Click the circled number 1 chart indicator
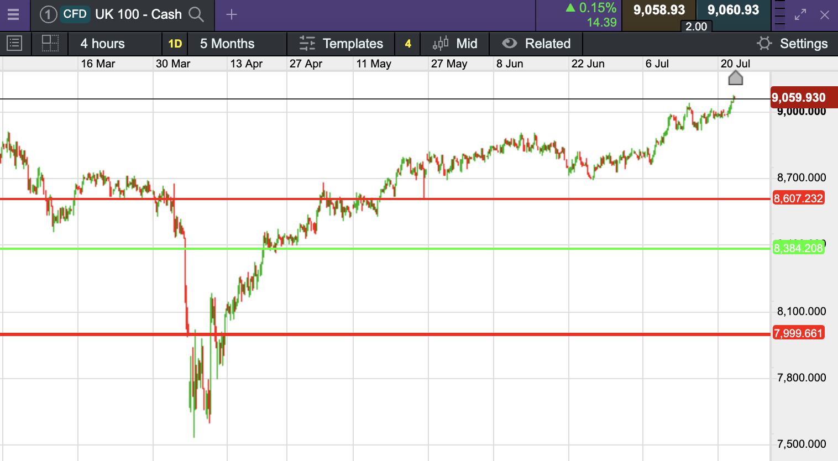The height and width of the screenshot is (461, 838). [x=48, y=14]
